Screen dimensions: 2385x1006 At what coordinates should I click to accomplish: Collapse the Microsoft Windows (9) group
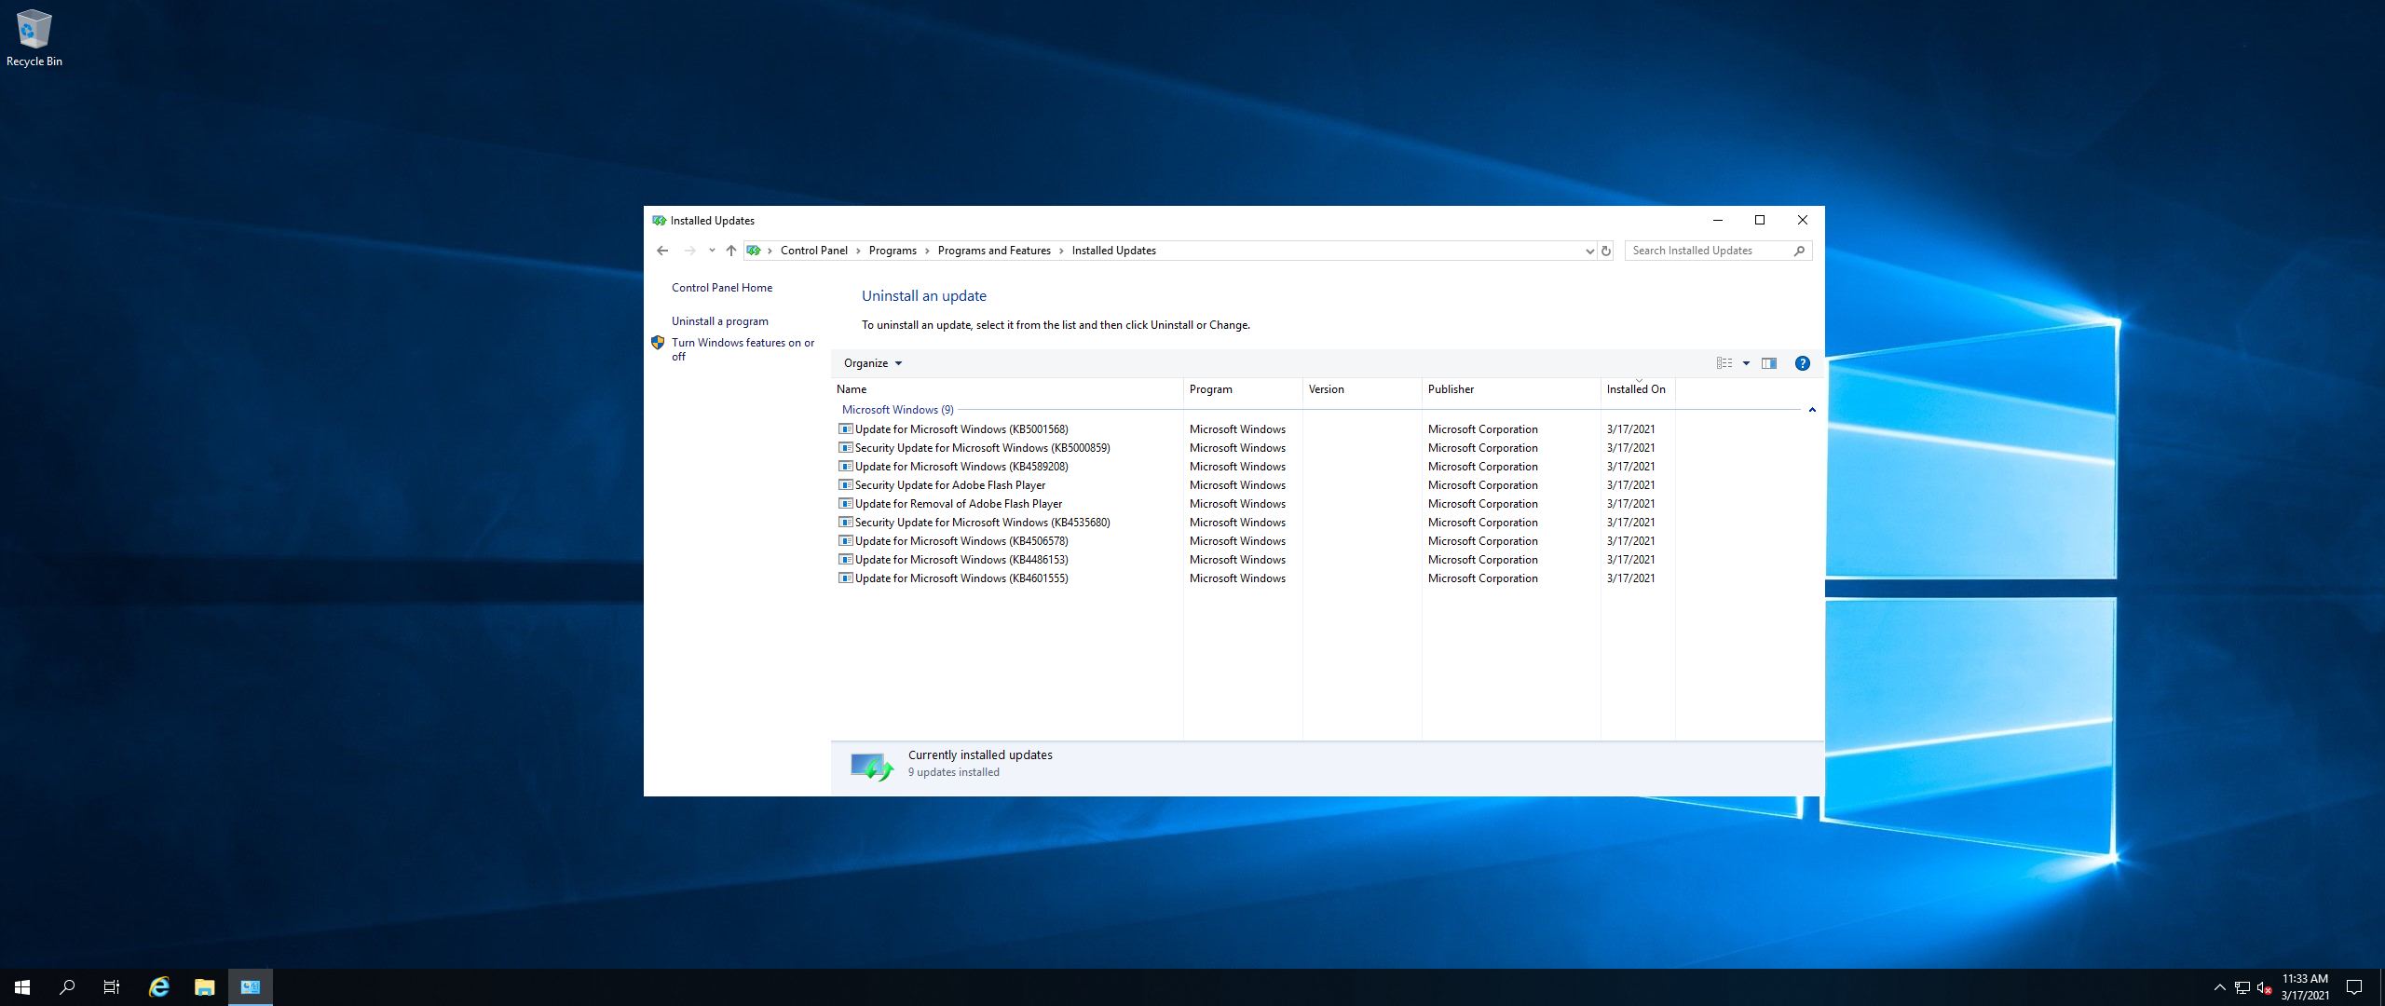pos(1812,410)
